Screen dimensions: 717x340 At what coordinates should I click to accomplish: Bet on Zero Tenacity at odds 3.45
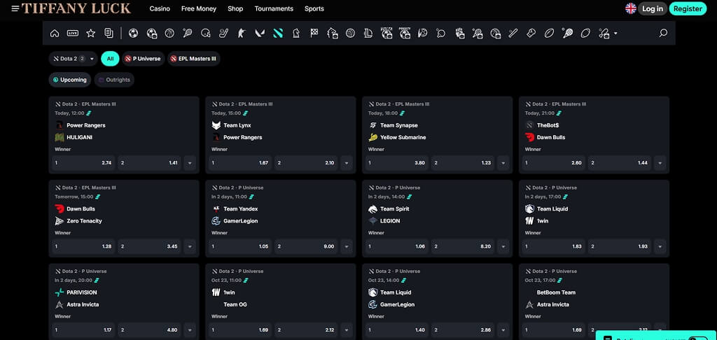pyautogui.click(x=150, y=246)
